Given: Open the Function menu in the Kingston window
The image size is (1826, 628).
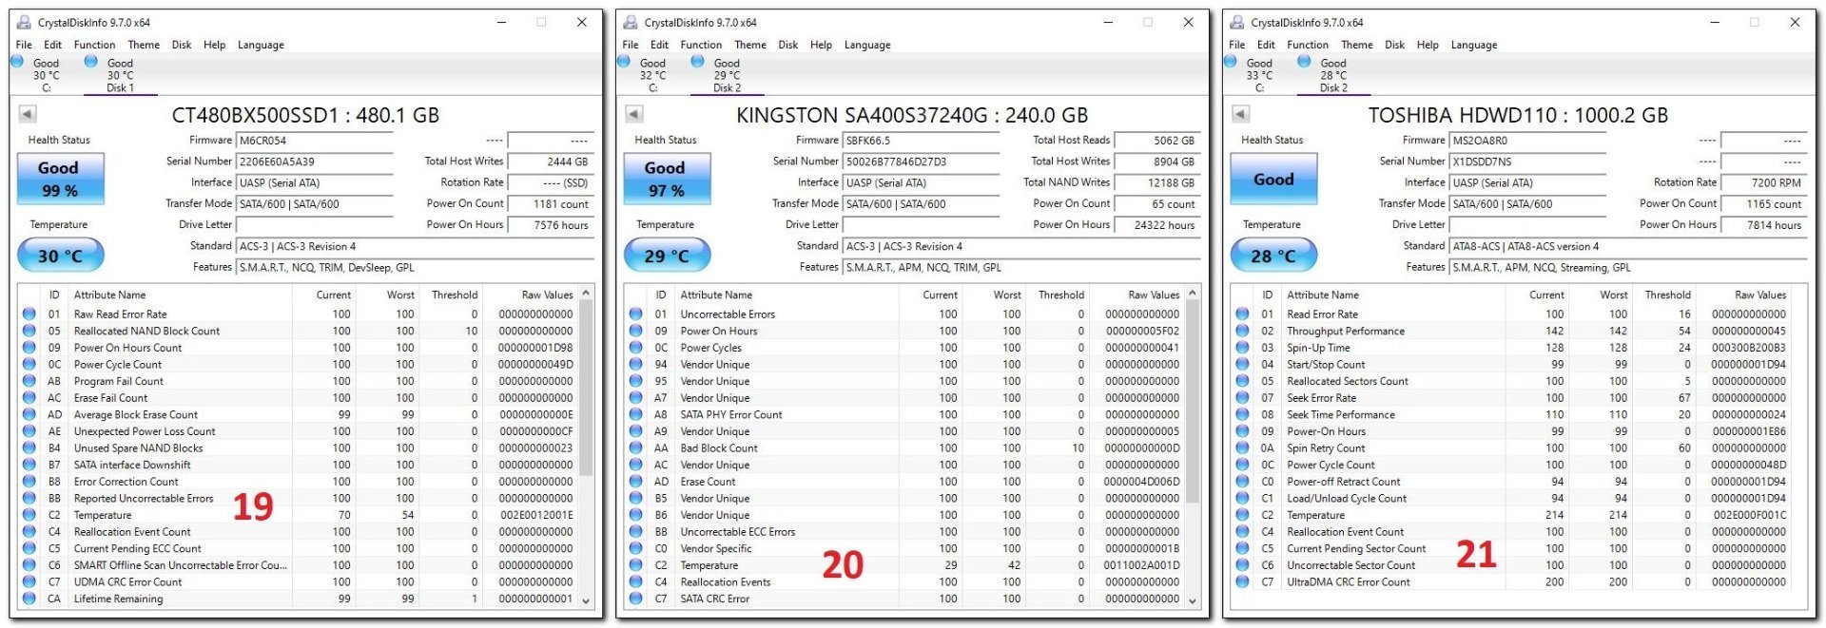Looking at the screenshot, I should [x=701, y=45].
